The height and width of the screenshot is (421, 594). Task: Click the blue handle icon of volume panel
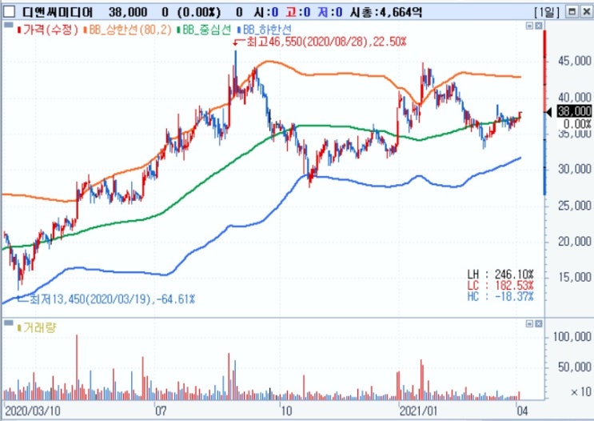coord(8,323)
